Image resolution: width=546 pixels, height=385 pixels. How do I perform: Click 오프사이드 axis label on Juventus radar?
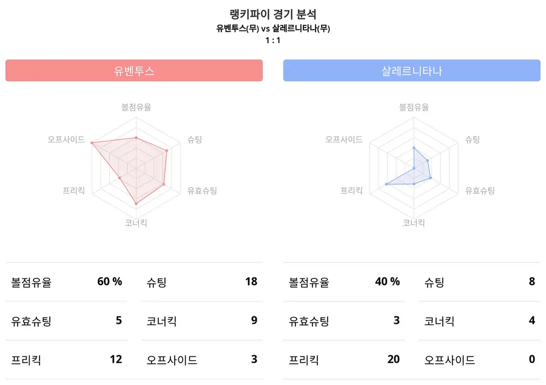[x=66, y=139]
